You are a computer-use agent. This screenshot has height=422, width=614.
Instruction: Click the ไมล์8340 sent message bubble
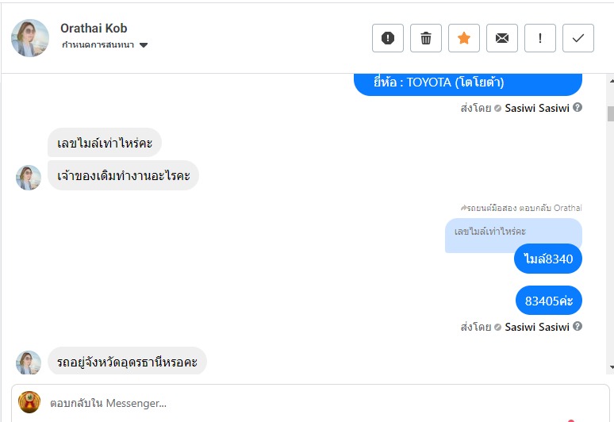click(548, 259)
